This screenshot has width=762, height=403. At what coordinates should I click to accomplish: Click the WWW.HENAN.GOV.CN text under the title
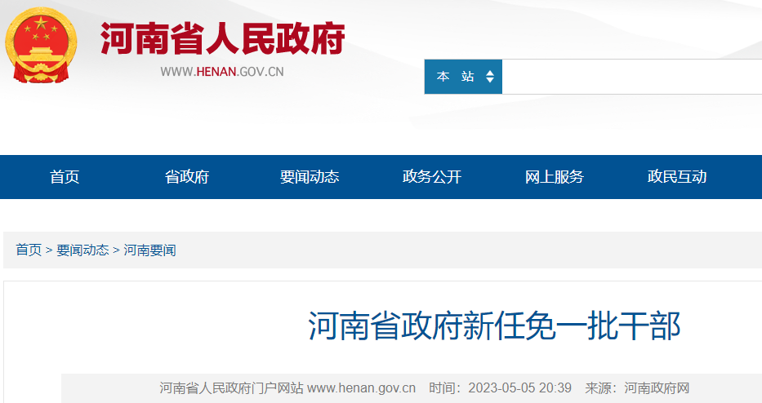222,72
